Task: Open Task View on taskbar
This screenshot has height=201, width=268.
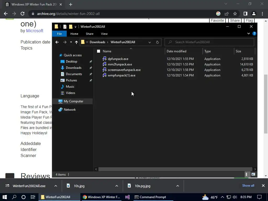Action: point(33,197)
